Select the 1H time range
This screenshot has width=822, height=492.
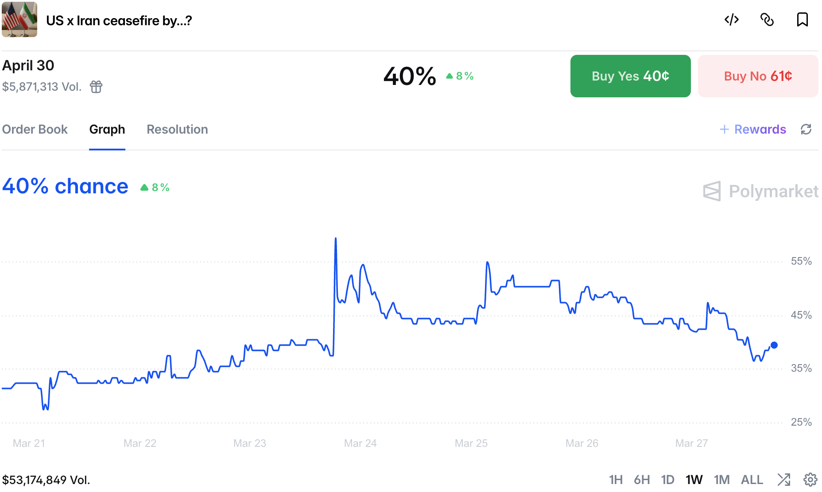tap(616, 480)
